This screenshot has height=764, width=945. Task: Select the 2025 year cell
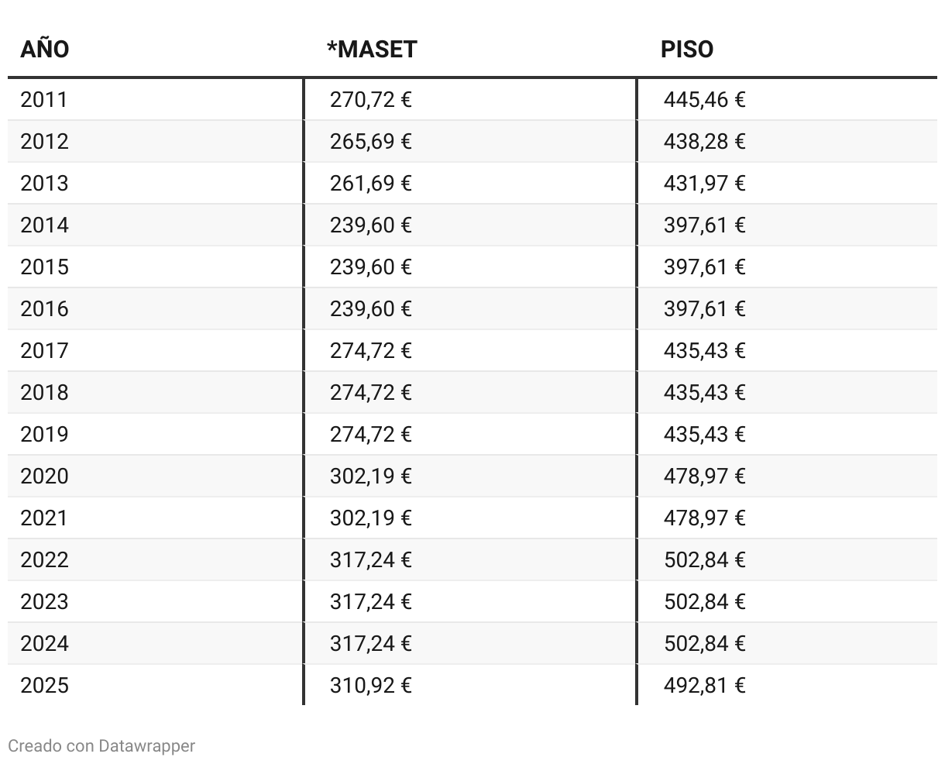point(44,686)
